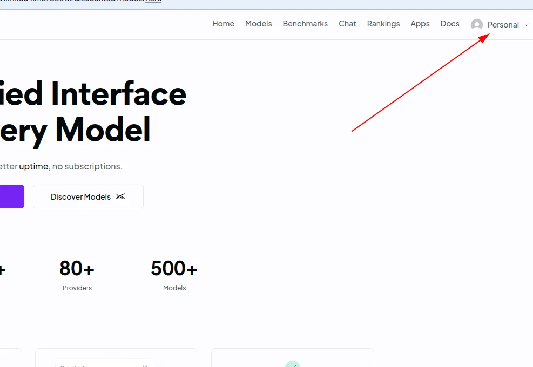View the Rankings page
The image size is (533, 367).
383,24
